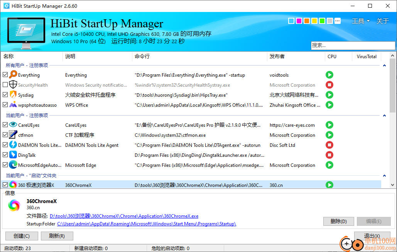Click the Sysdiag Huorong flame icon
Image resolution: width=397 pixels, height=252 pixels.
13,95
